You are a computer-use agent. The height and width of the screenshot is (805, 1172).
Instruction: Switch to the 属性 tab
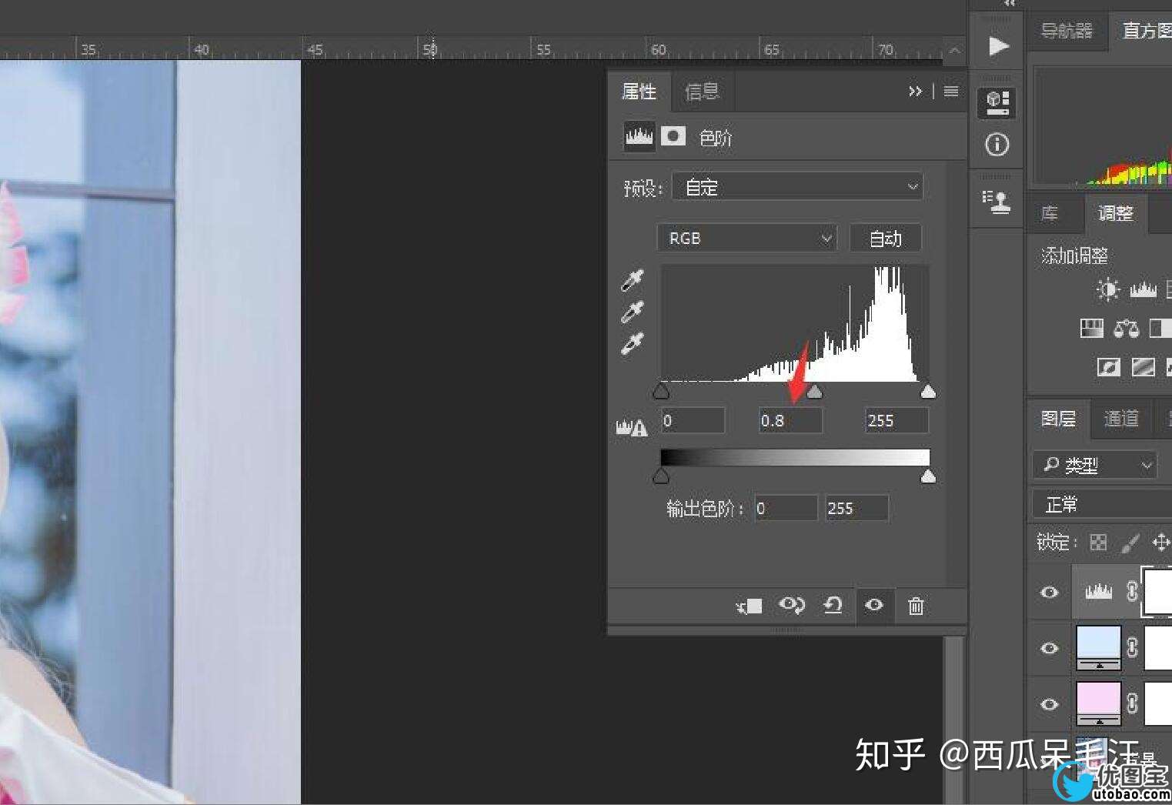point(639,92)
